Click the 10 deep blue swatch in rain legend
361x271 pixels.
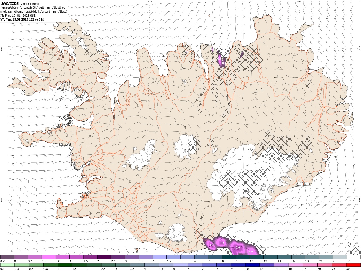(252, 265)
